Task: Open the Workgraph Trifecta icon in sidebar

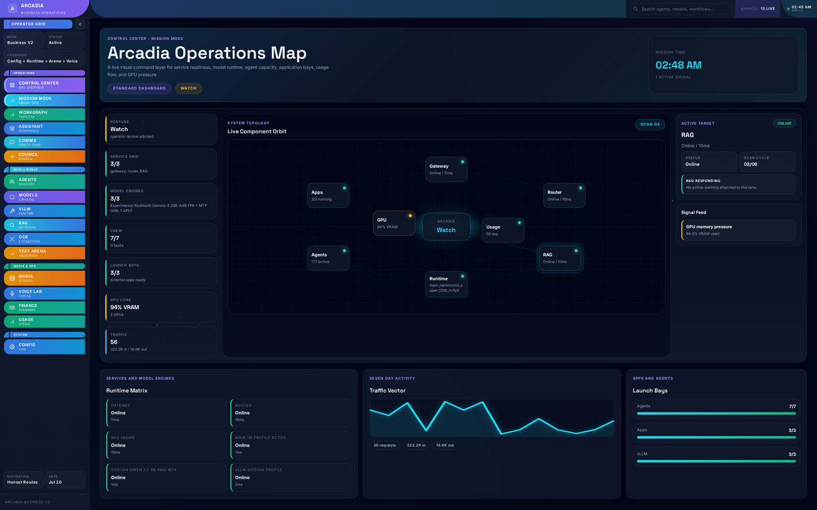Action: [x=12, y=114]
